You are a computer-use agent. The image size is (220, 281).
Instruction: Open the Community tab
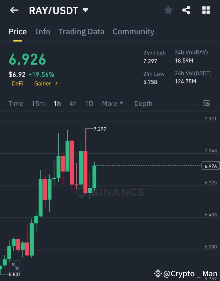pyautogui.click(x=133, y=32)
